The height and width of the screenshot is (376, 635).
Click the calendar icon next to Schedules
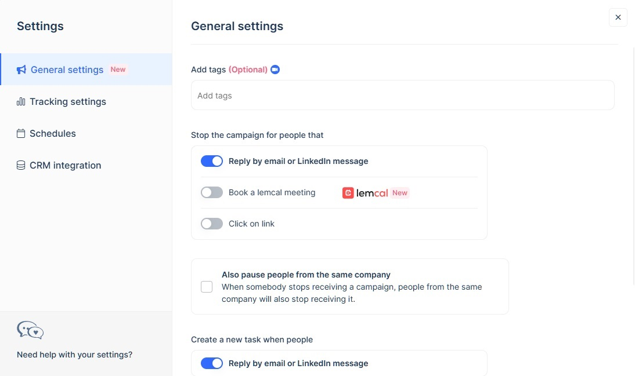[21, 133]
